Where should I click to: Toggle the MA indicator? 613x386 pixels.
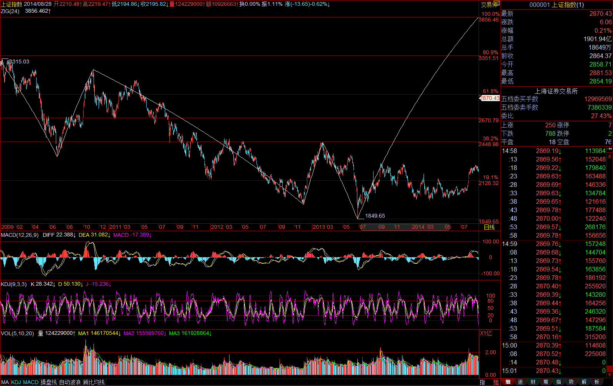(5, 382)
